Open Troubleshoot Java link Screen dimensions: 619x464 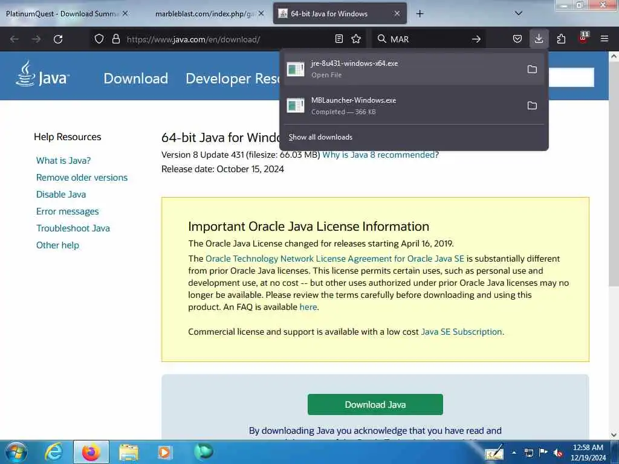[73, 228]
